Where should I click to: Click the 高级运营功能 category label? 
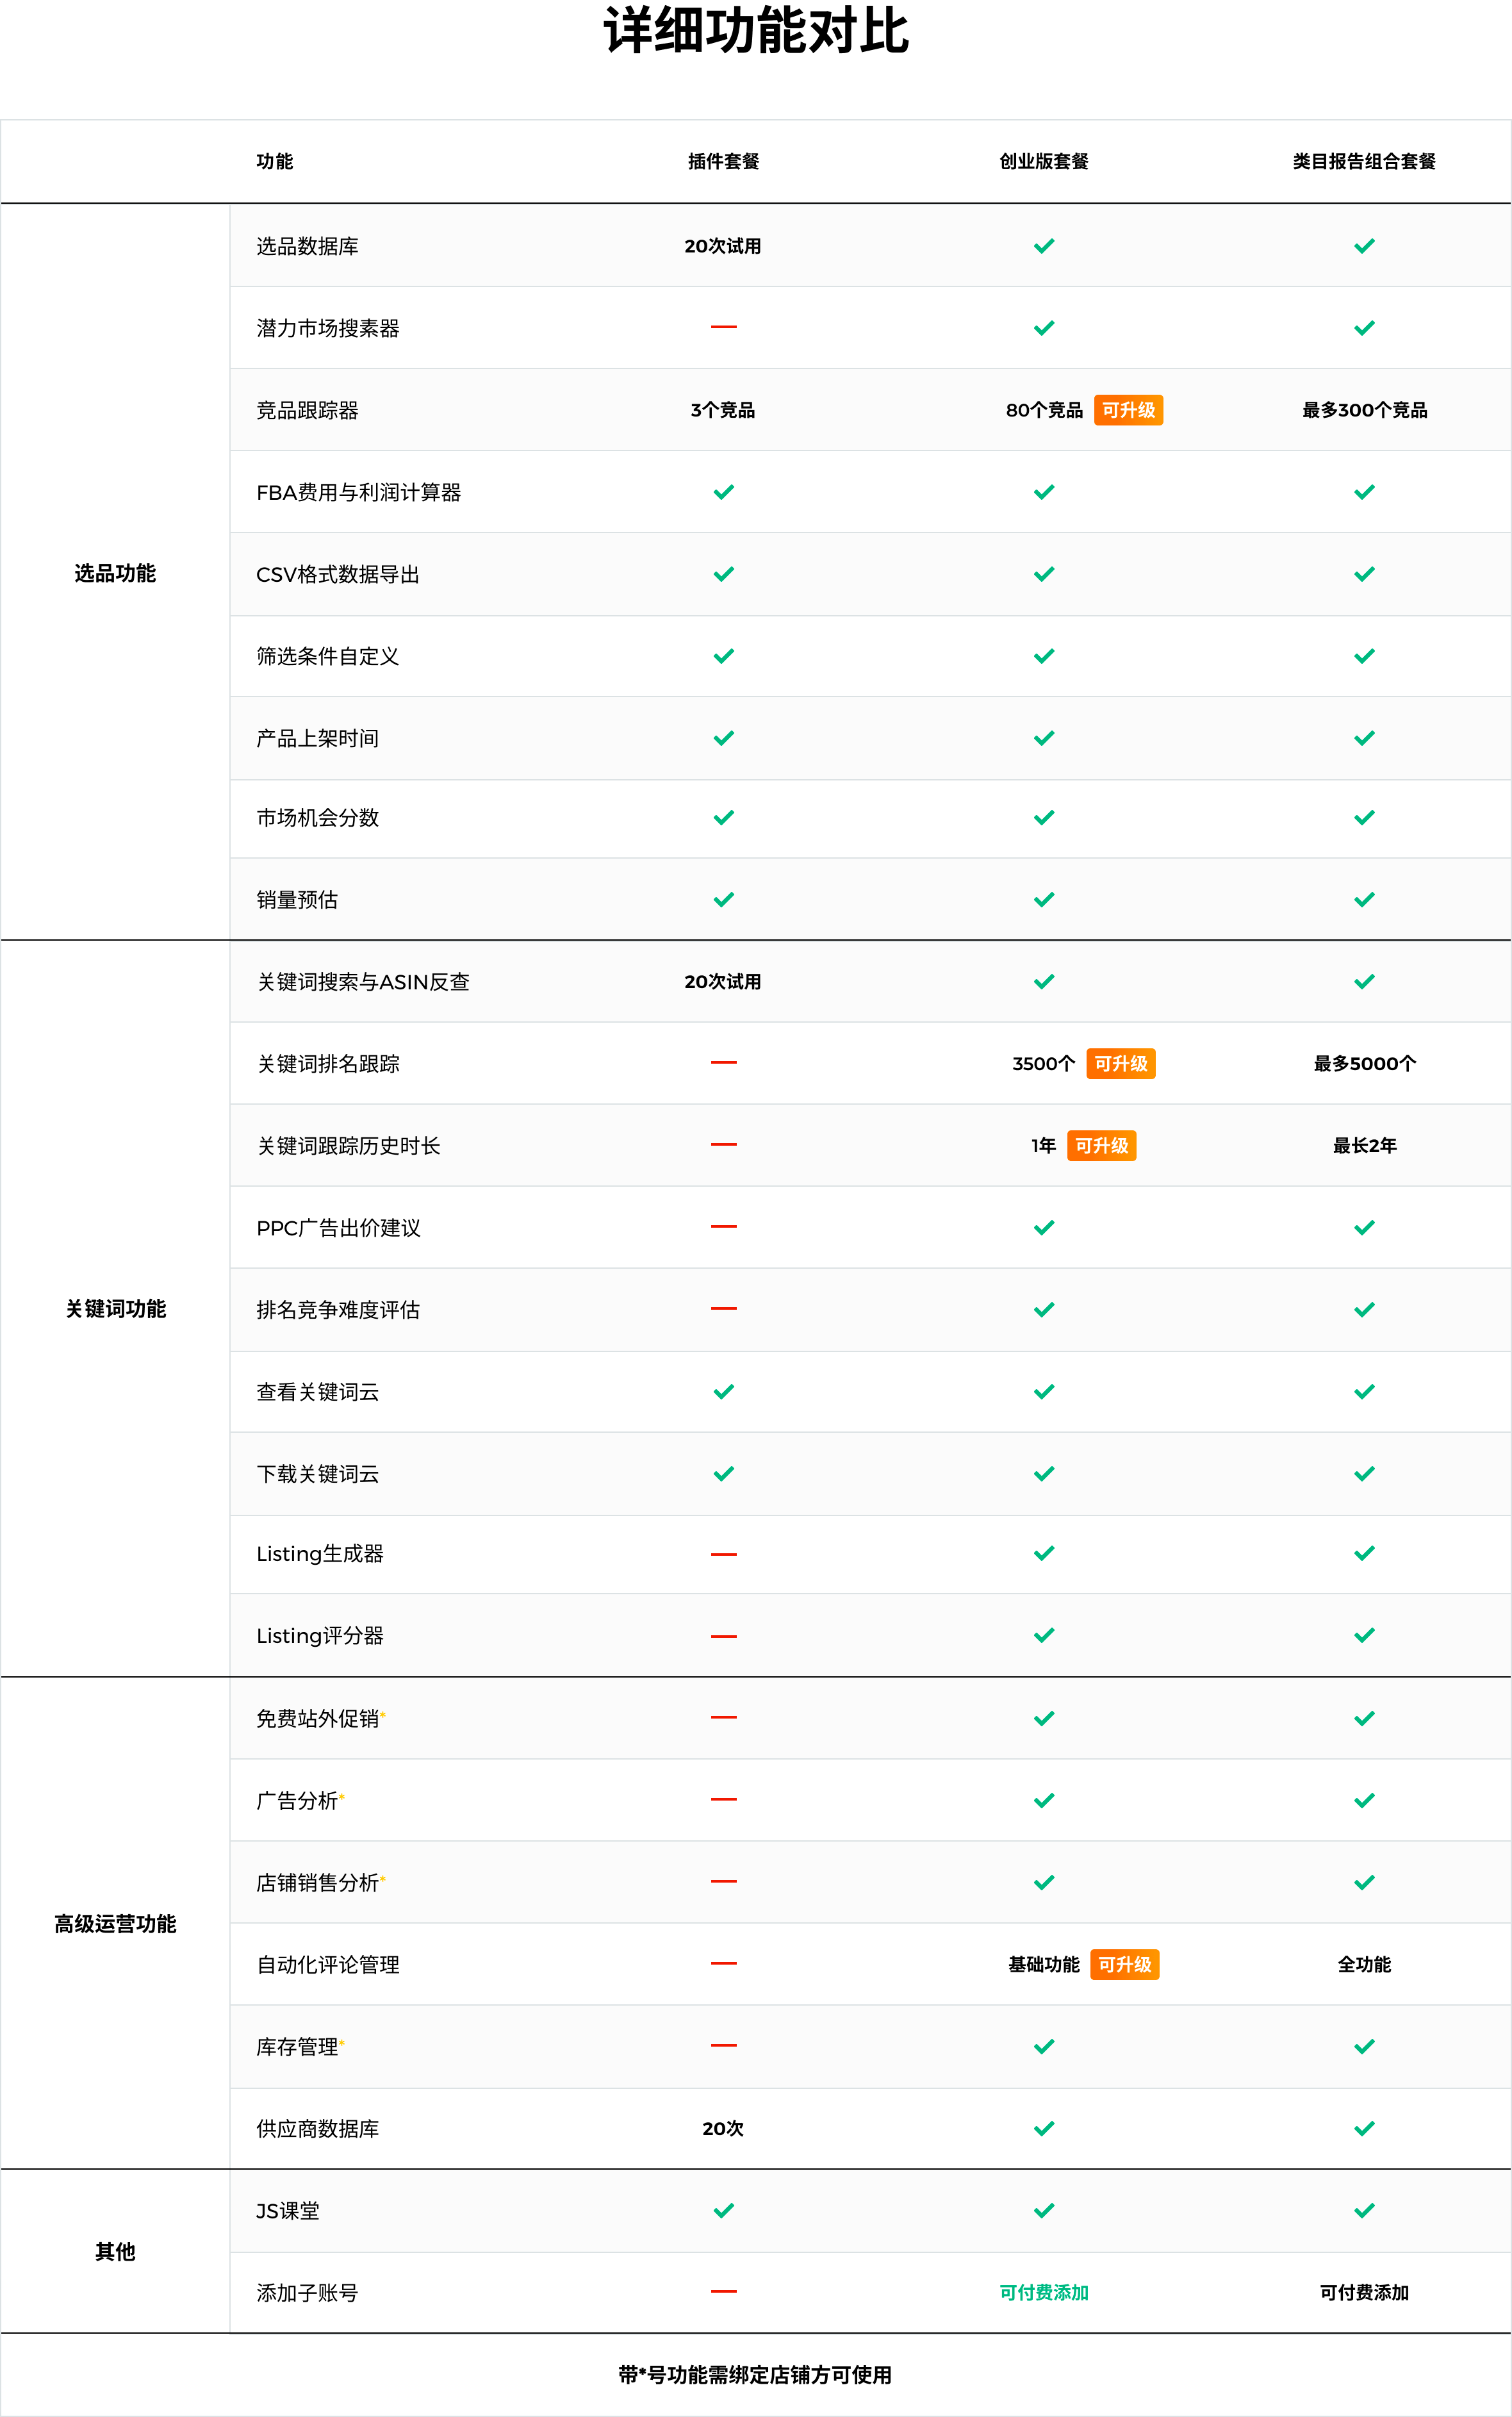[x=115, y=1924]
